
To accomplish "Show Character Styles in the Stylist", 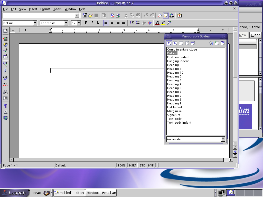I will pos(175,43).
